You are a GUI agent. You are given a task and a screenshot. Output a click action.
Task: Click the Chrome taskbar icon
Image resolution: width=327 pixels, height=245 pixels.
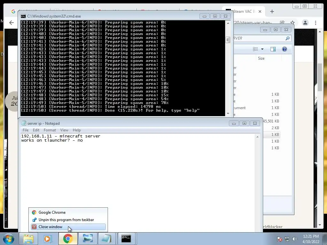68,239
